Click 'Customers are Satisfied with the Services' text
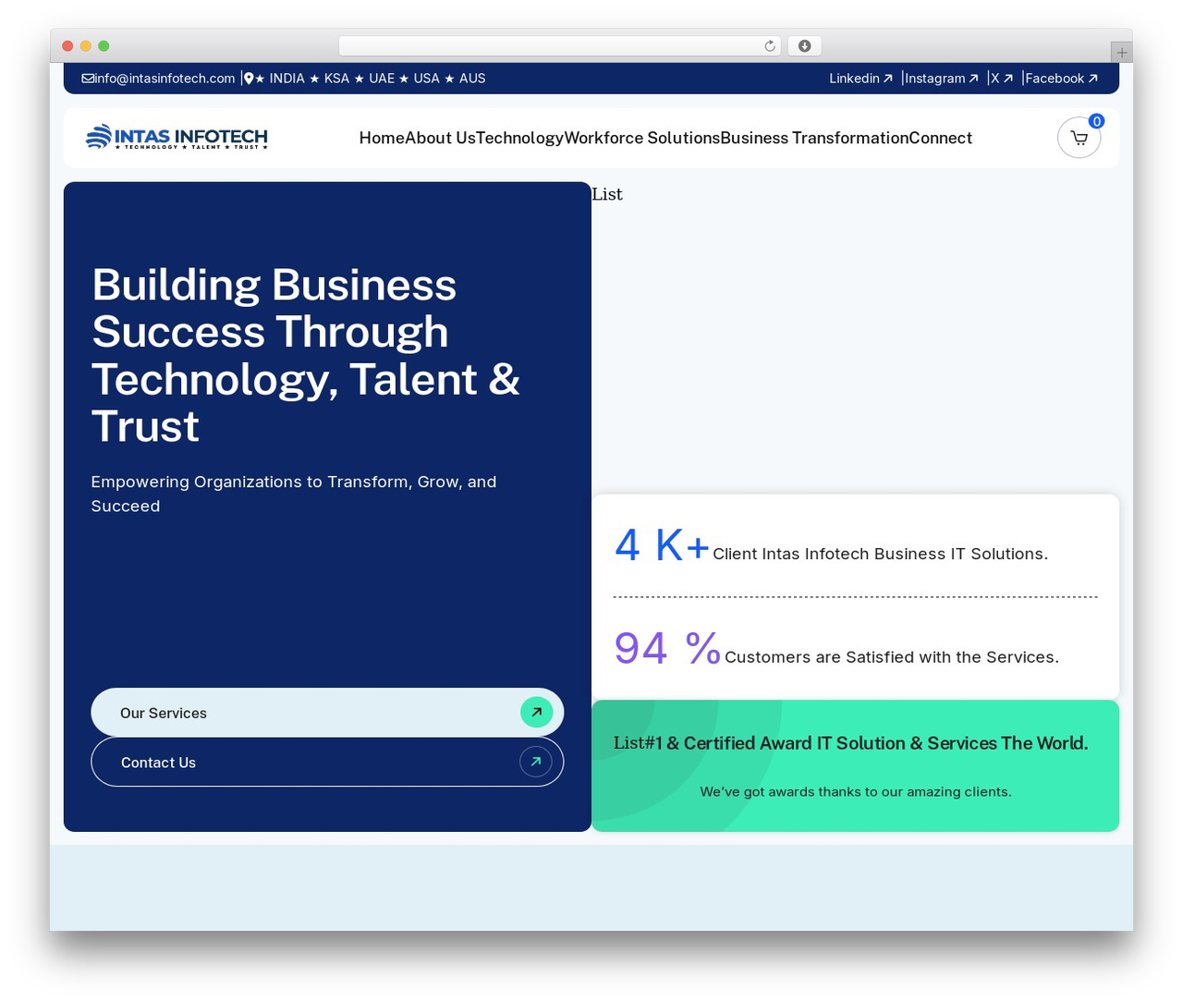 click(892, 657)
